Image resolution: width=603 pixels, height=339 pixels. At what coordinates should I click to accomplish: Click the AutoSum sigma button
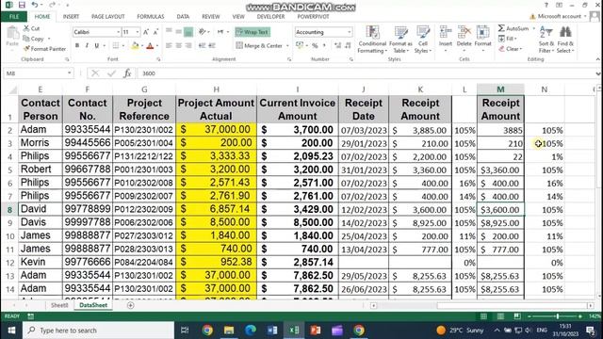coord(513,28)
